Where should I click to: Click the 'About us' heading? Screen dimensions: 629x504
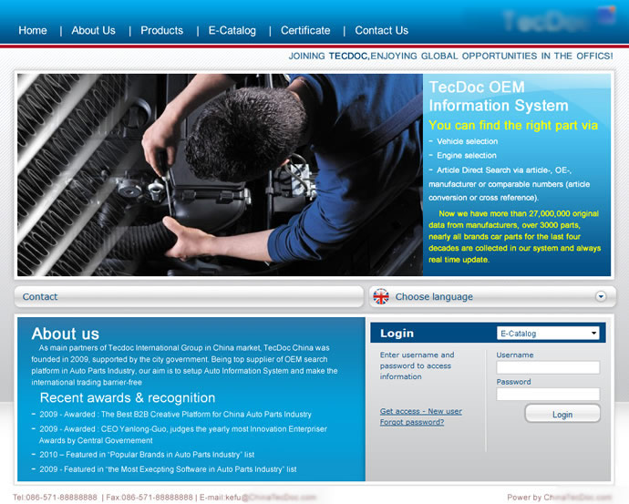click(x=66, y=334)
